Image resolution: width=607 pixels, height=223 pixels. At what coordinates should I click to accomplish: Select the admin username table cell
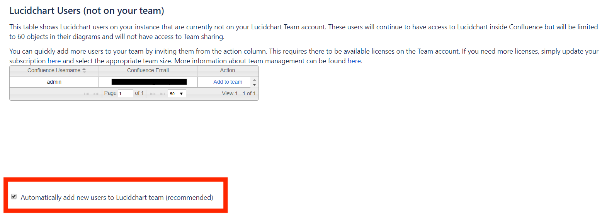click(x=54, y=81)
